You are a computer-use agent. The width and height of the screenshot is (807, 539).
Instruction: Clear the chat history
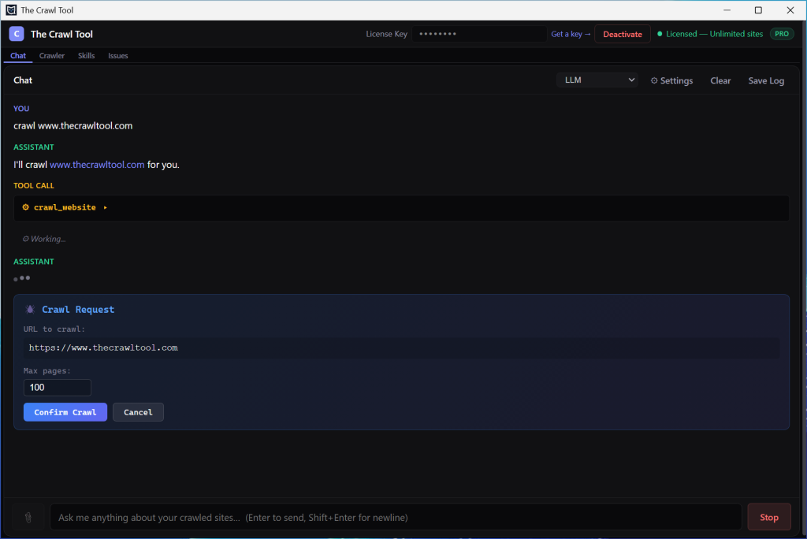tap(720, 80)
